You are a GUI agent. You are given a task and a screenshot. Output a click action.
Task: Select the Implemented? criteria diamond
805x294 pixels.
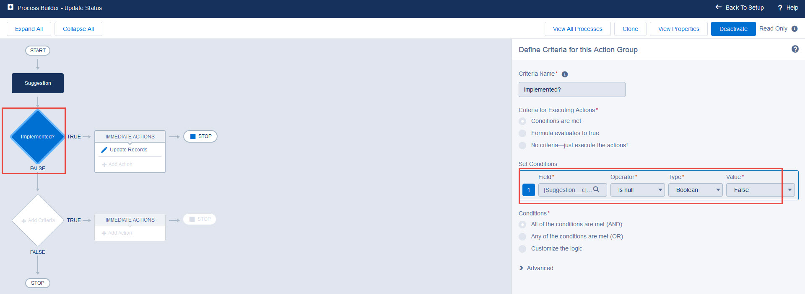coord(38,137)
